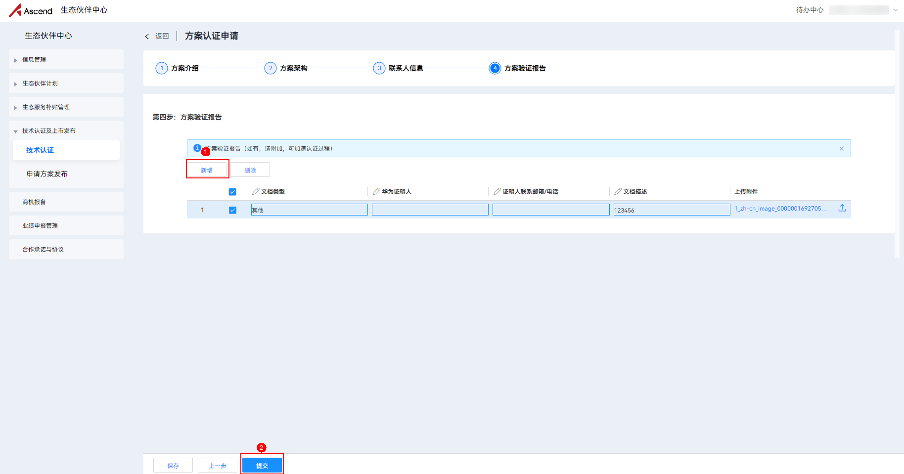
Task: Click the 方案认证申请 page title
Action: [x=212, y=36]
